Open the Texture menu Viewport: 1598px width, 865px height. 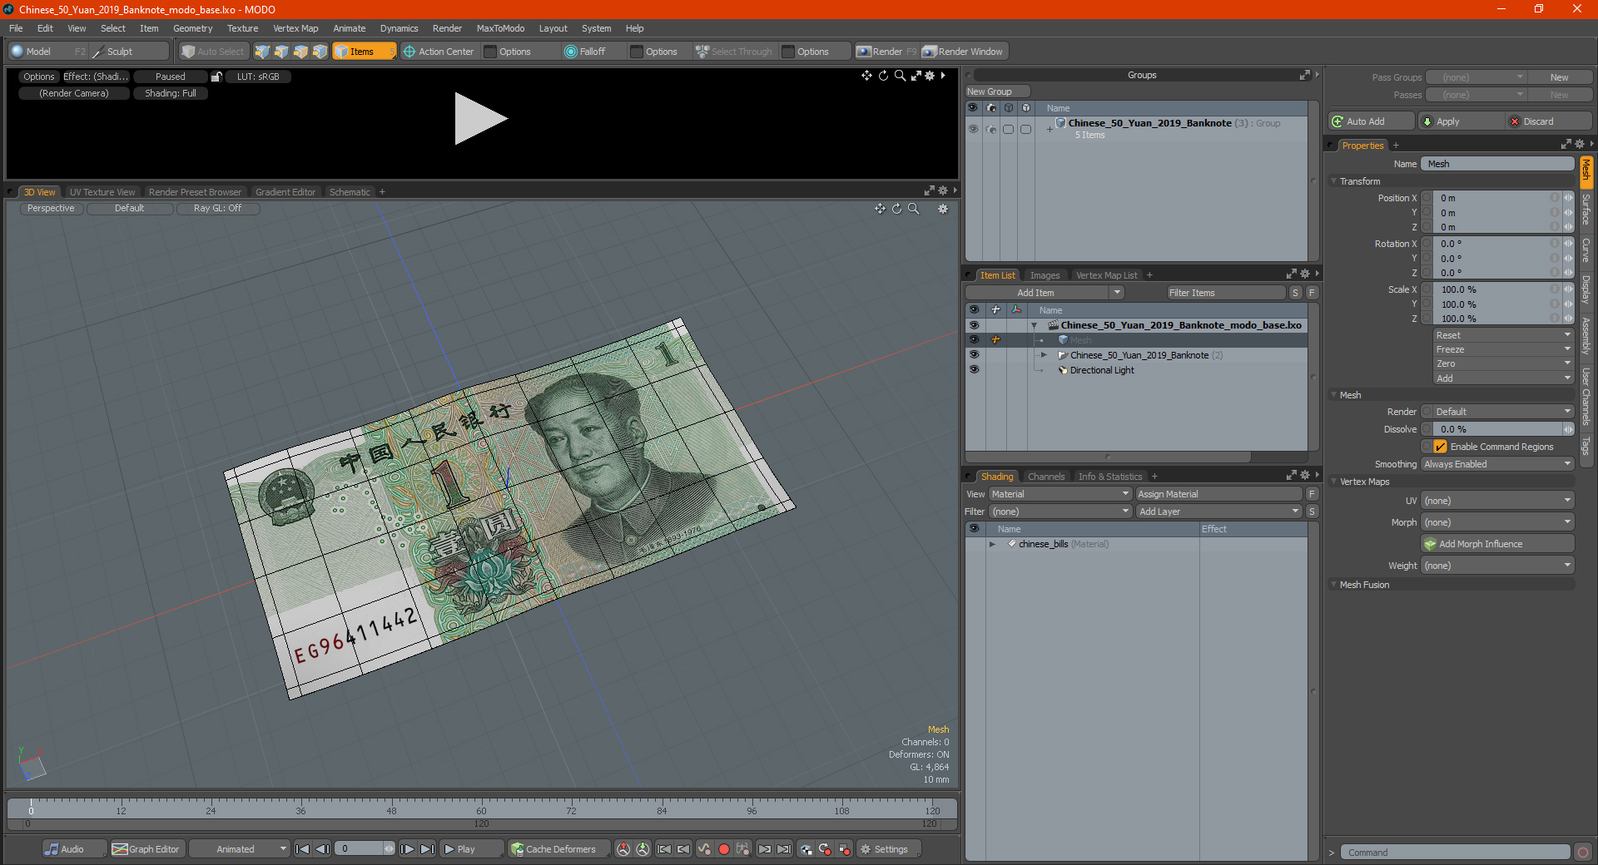point(242,28)
